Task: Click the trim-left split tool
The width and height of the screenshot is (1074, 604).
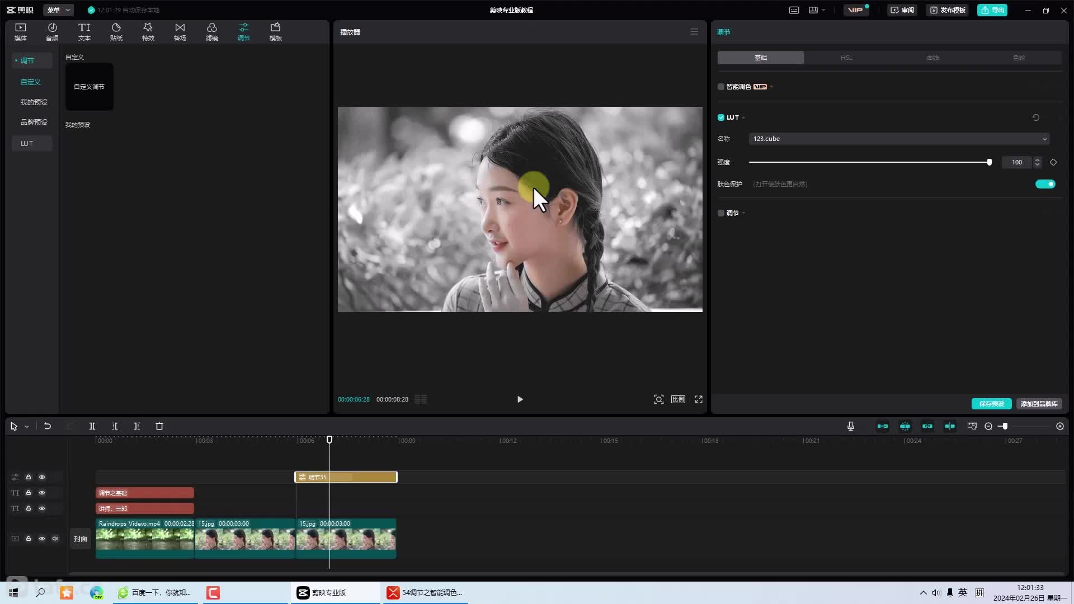Action: click(x=115, y=426)
